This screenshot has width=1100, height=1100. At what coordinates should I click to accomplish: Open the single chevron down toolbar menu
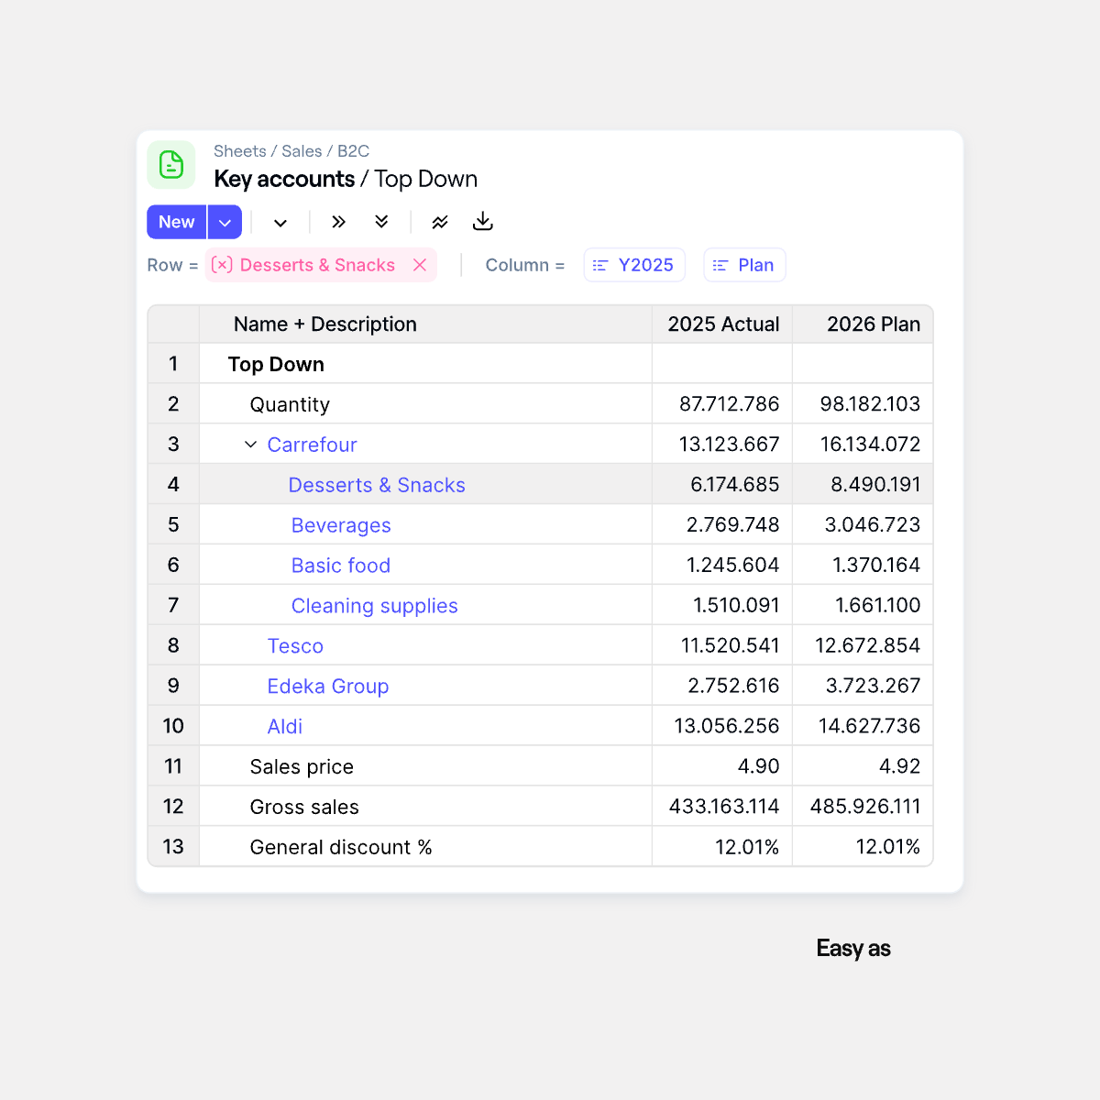click(x=280, y=222)
